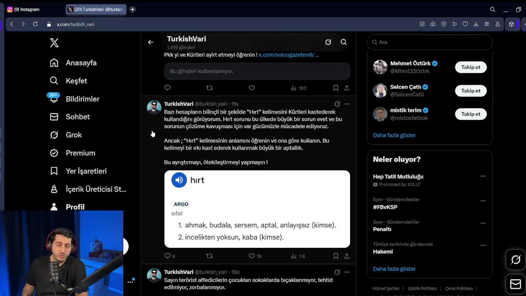Screen dimensions: 526x296
Task: Follow Selcen Çatlı with Takip et
Action: pyautogui.click(x=471, y=90)
